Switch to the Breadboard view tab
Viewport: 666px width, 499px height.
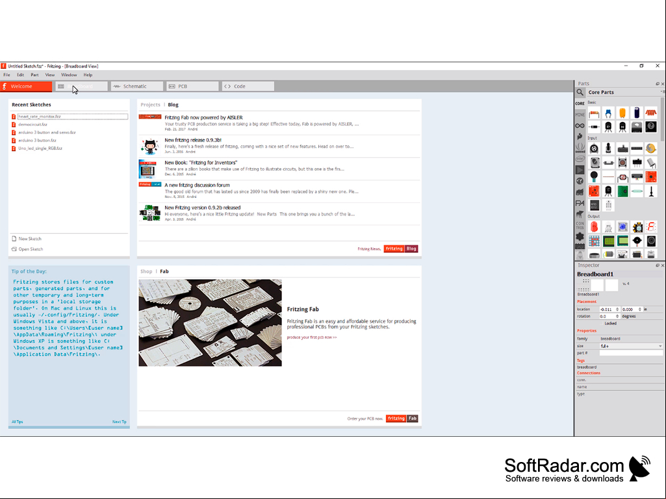[81, 86]
